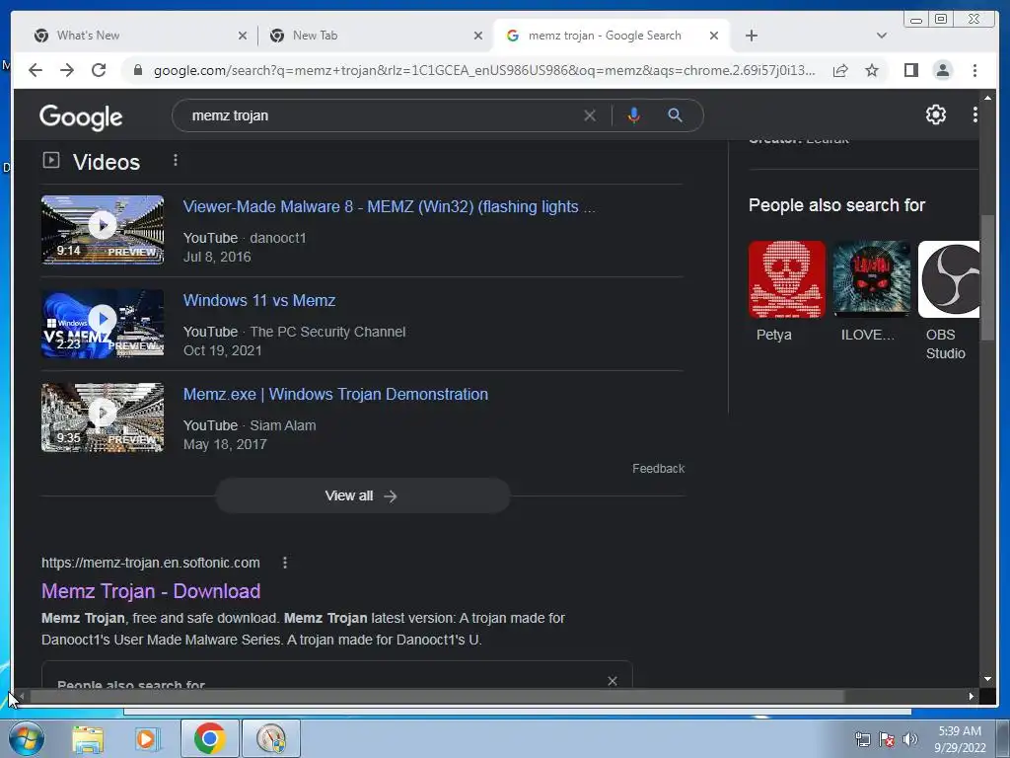Bookmark this page with the star icon
1010x758 pixels.
(x=872, y=70)
